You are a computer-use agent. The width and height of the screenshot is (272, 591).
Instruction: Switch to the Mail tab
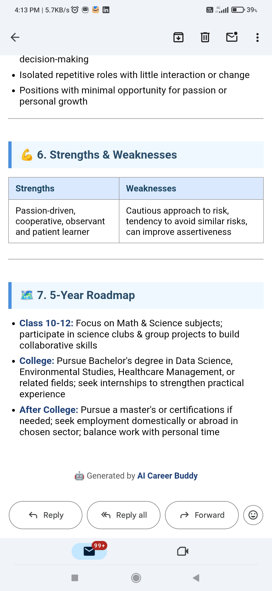pyautogui.click(x=89, y=551)
